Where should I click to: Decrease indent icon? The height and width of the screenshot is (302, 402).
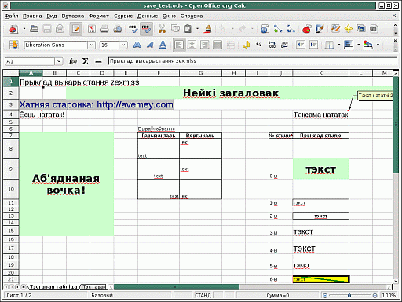point(301,45)
